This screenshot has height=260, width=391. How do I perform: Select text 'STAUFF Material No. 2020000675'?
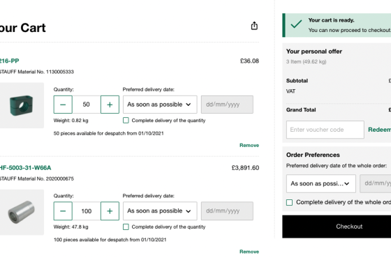coord(36,178)
